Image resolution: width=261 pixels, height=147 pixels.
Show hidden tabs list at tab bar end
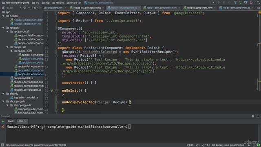pos(258,8)
